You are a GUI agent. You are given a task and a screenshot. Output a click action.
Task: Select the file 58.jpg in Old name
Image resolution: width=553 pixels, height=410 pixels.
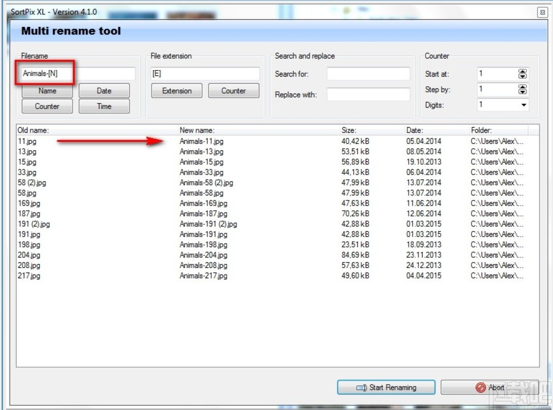(27, 193)
